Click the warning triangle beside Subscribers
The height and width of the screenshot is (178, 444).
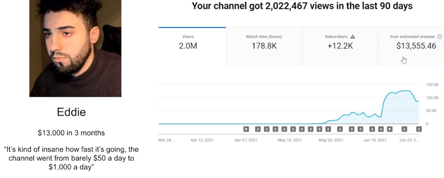point(353,36)
